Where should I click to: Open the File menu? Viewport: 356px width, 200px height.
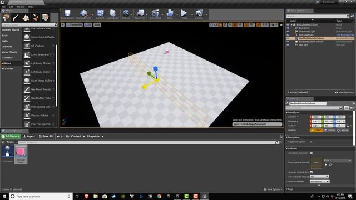[x=4, y=7]
